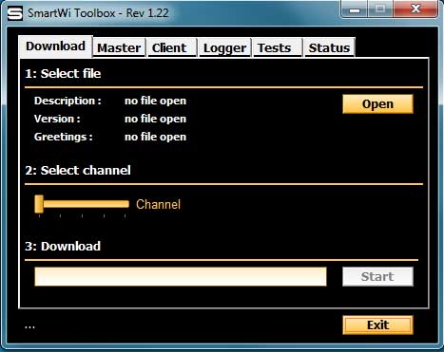
Task: Click 'no file open' beside Description
Action: (156, 101)
